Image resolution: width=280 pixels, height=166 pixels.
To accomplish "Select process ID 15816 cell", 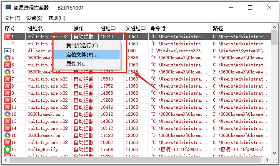I will 107,79.
